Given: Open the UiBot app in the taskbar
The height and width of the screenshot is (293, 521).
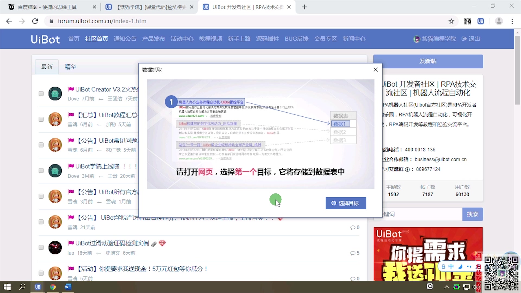Looking at the screenshot, I should coord(38,287).
